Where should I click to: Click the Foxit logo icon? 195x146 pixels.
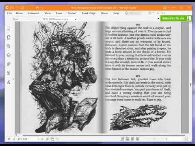[7, 8]
